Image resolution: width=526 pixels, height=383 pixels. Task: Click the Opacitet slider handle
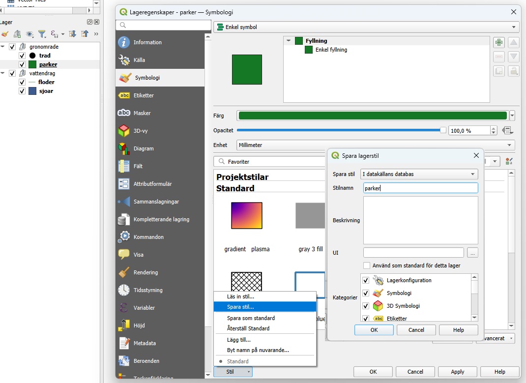(x=443, y=130)
